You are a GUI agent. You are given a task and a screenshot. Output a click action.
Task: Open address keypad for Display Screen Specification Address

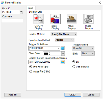point(63,62)
